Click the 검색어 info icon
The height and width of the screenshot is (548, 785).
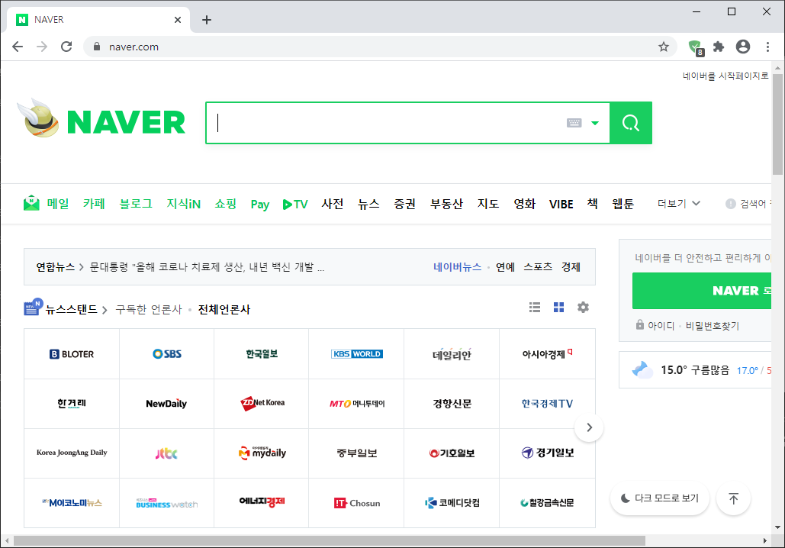(730, 203)
